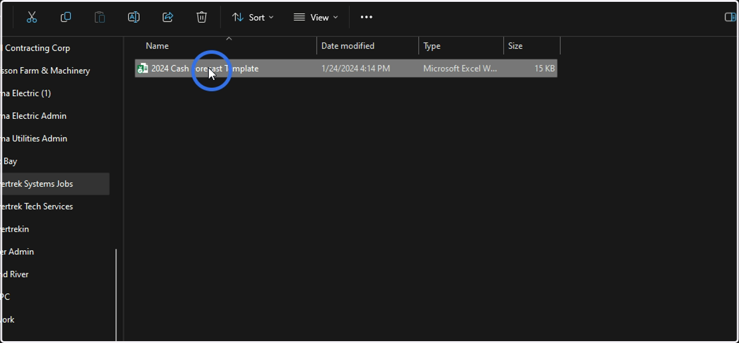Image resolution: width=739 pixels, height=343 pixels.
Task: Open the See more ellipsis menu
Action: point(366,17)
